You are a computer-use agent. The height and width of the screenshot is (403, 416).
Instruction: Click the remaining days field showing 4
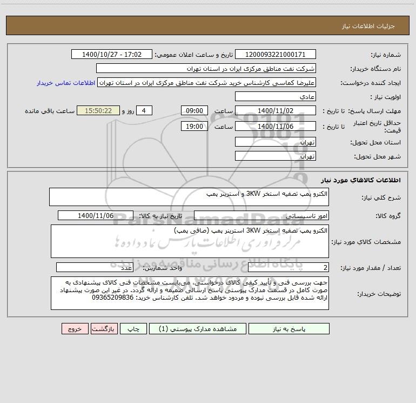click(x=144, y=110)
